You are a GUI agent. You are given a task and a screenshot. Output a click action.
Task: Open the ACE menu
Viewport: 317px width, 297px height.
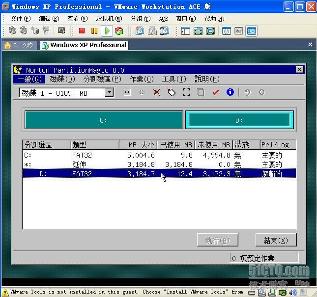point(163,19)
